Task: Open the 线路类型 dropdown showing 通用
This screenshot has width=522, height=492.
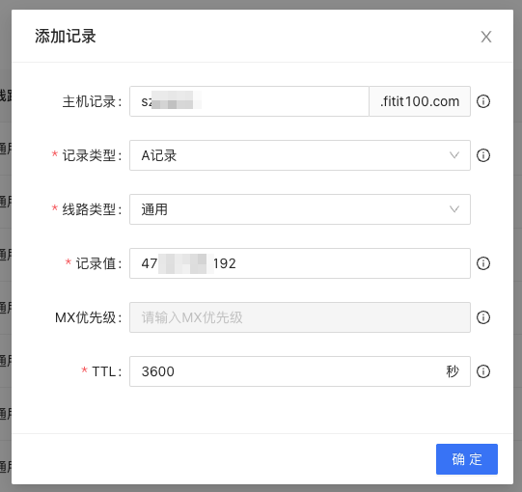Action: 300,209
